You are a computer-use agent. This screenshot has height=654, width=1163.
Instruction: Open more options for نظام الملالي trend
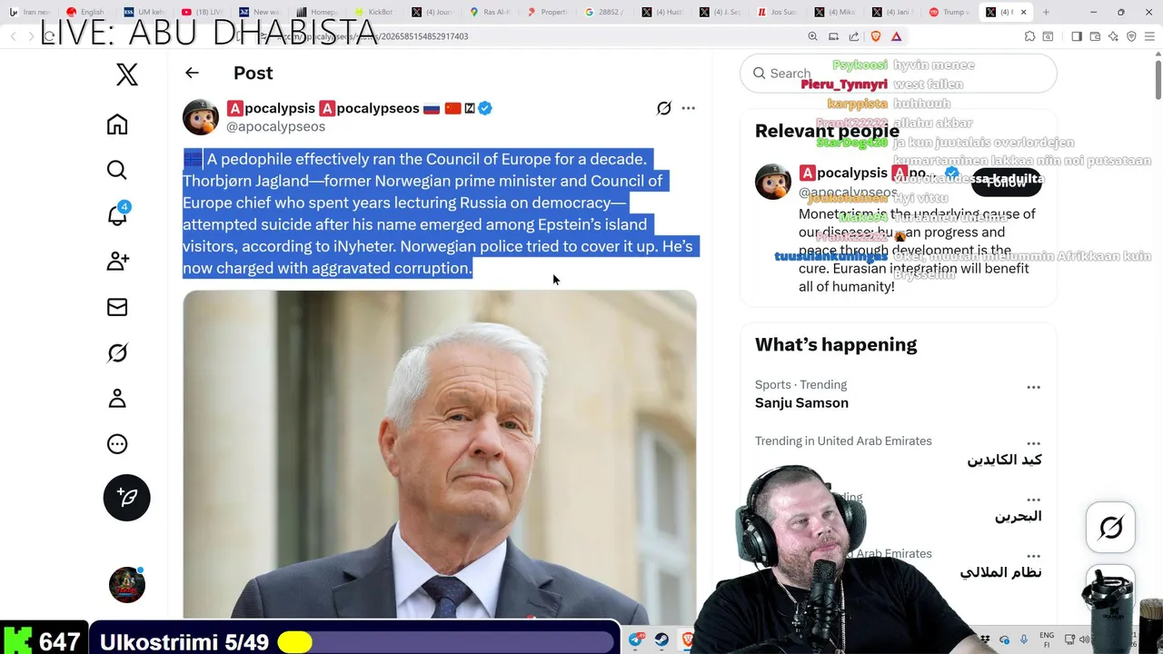1033,556
